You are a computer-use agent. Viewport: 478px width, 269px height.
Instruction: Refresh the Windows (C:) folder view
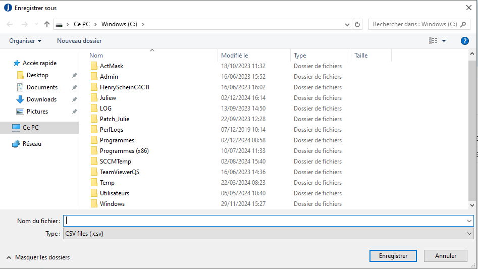357,24
